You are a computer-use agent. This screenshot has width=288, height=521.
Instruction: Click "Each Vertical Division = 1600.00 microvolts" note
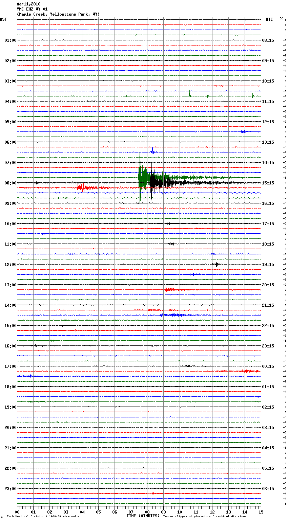coord(43,516)
